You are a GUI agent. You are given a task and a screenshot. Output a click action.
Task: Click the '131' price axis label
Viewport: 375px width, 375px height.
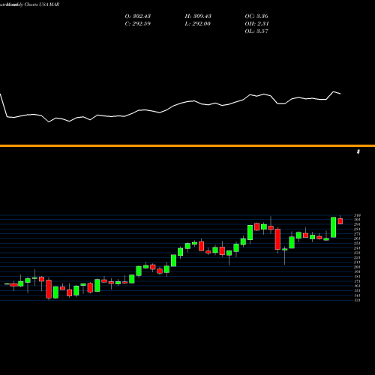pyautogui.click(x=357, y=300)
